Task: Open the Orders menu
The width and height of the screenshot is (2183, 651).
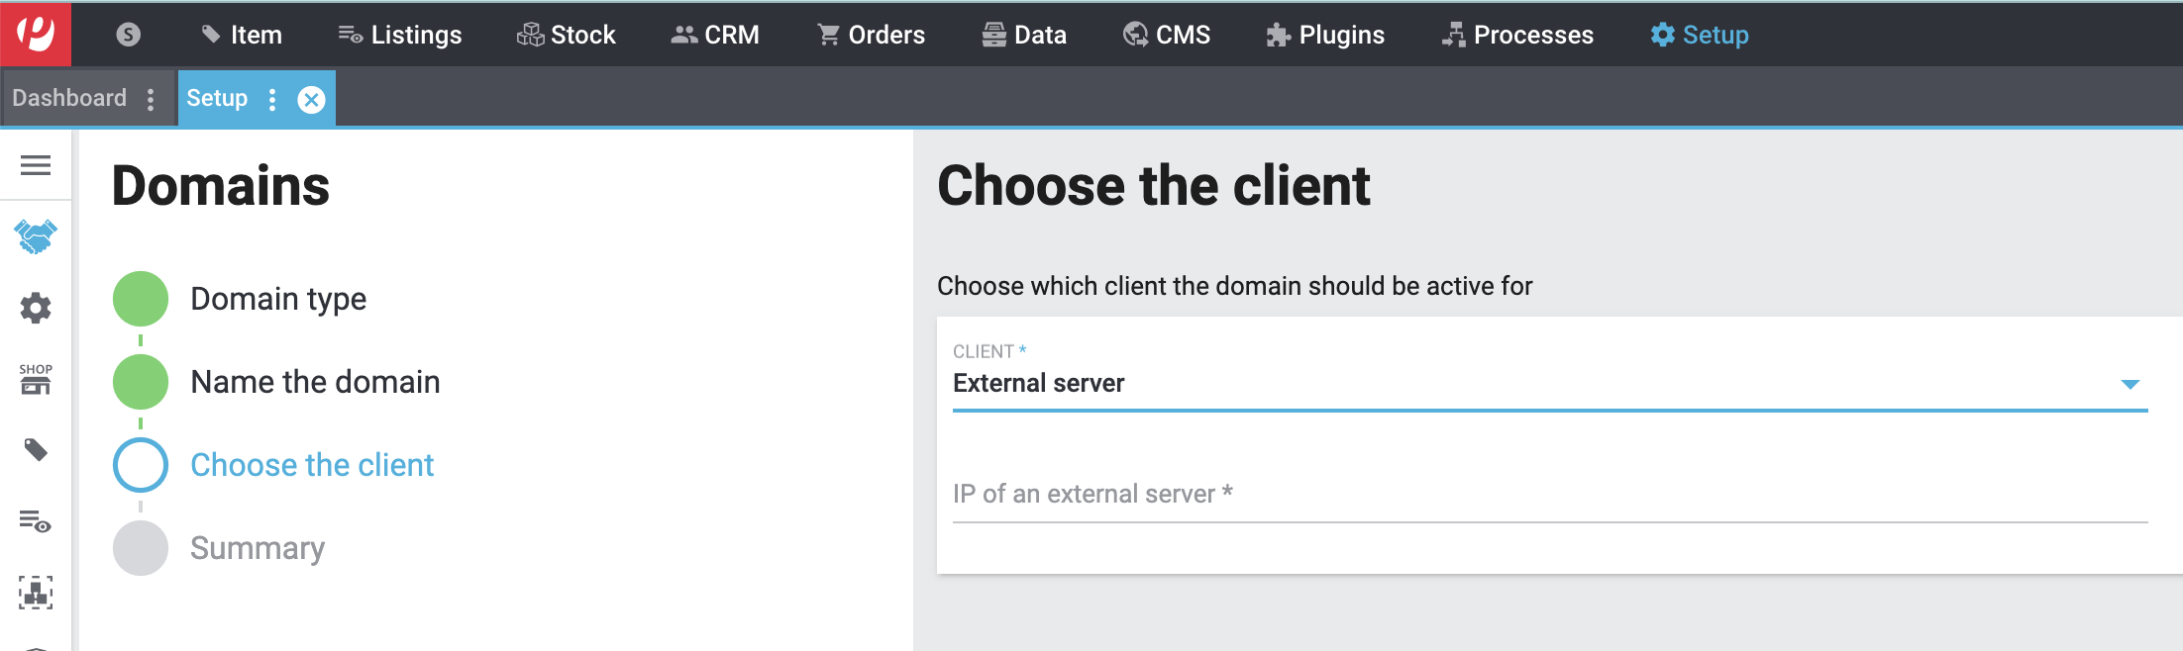Action: point(871,35)
